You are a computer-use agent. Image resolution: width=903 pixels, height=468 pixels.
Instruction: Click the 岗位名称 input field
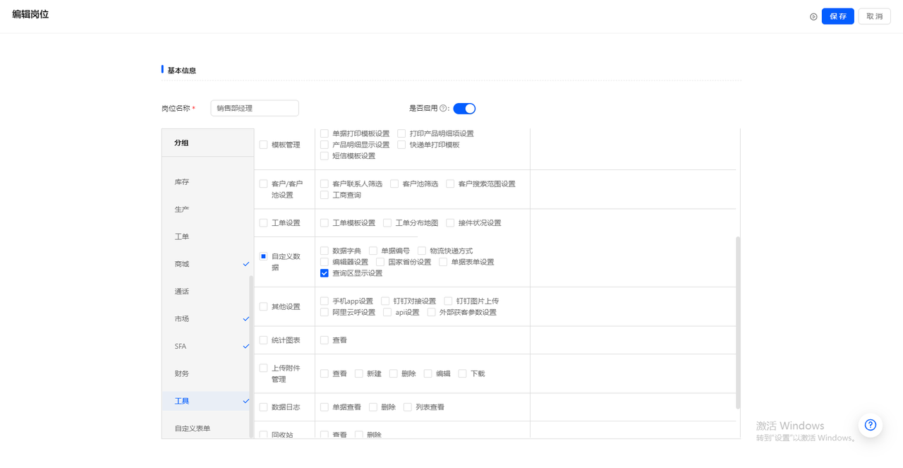255,108
